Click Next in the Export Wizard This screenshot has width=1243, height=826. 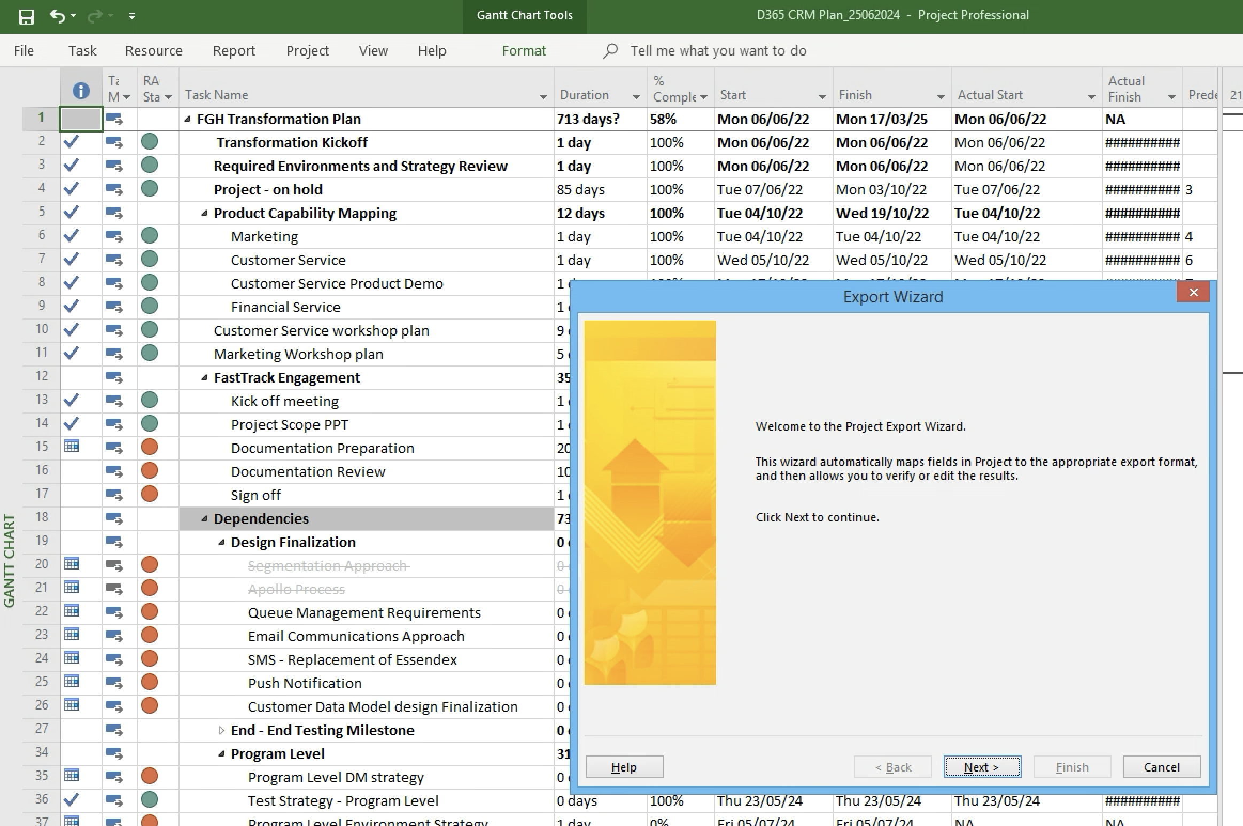[x=982, y=767]
